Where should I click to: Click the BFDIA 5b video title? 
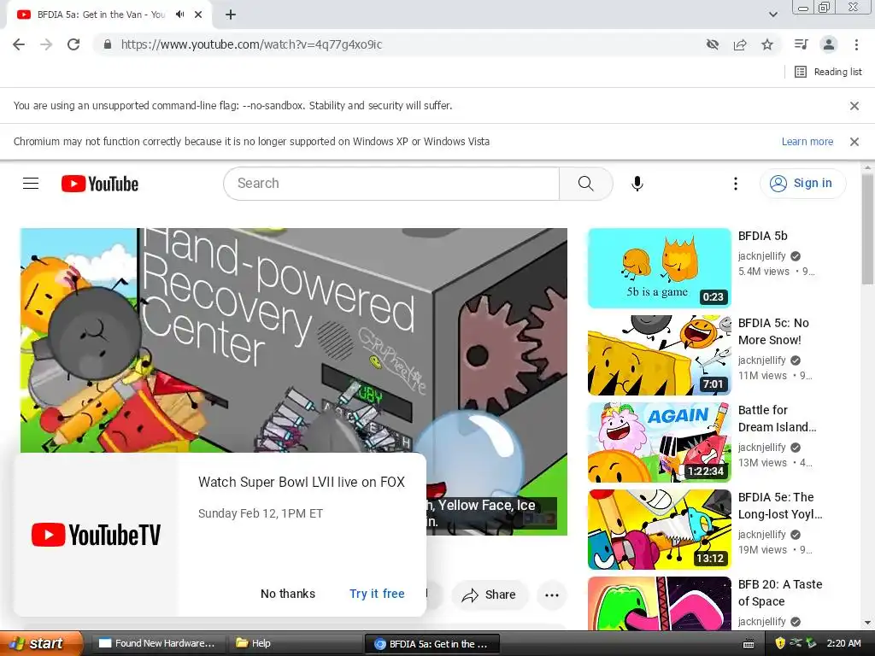[x=762, y=236]
